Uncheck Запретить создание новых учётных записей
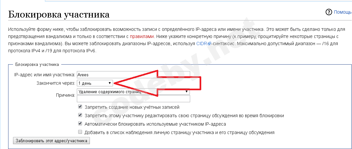The height and width of the screenshot is (149, 352). coord(80,107)
